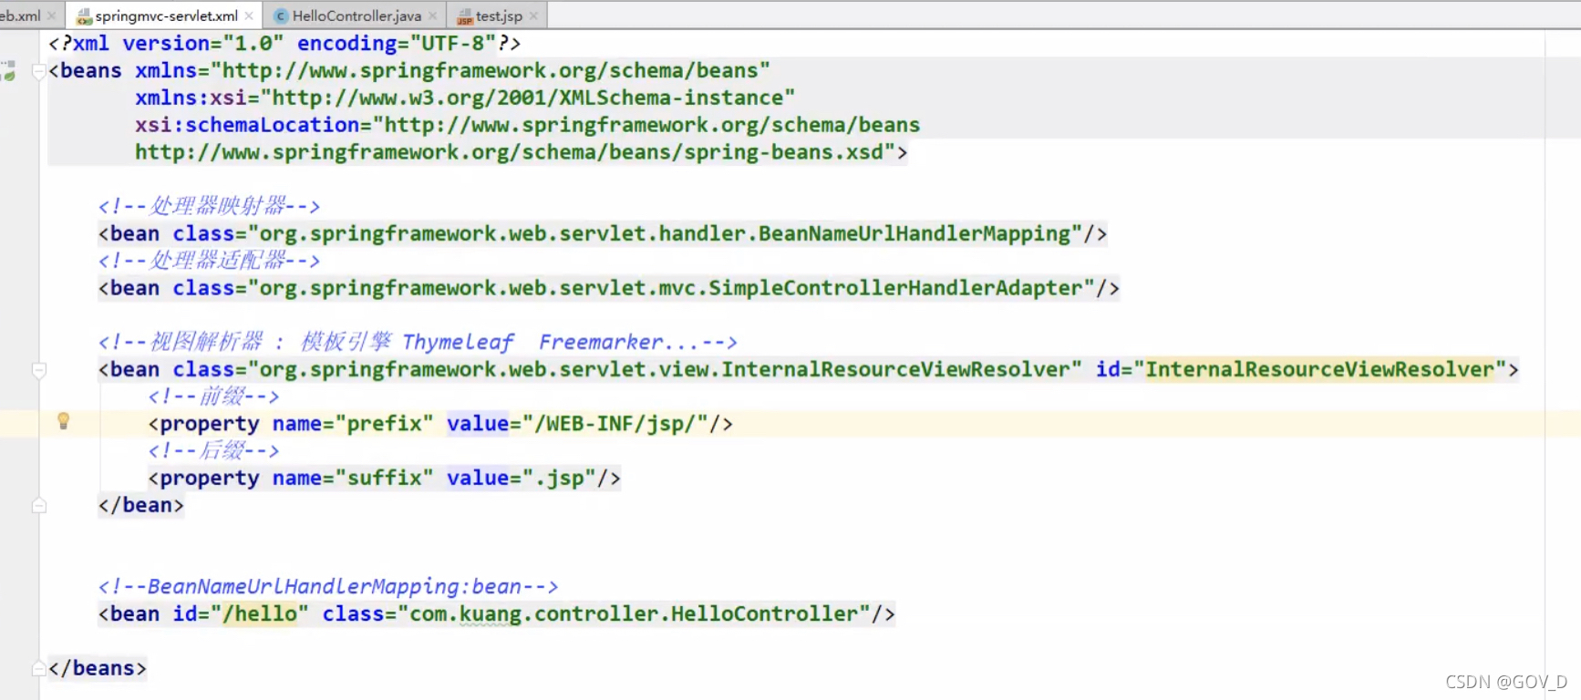The height and width of the screenshot is (700, 1581).
Task: Click the Thymeleaf Freemarker comment line
Action: pos(418,342)
